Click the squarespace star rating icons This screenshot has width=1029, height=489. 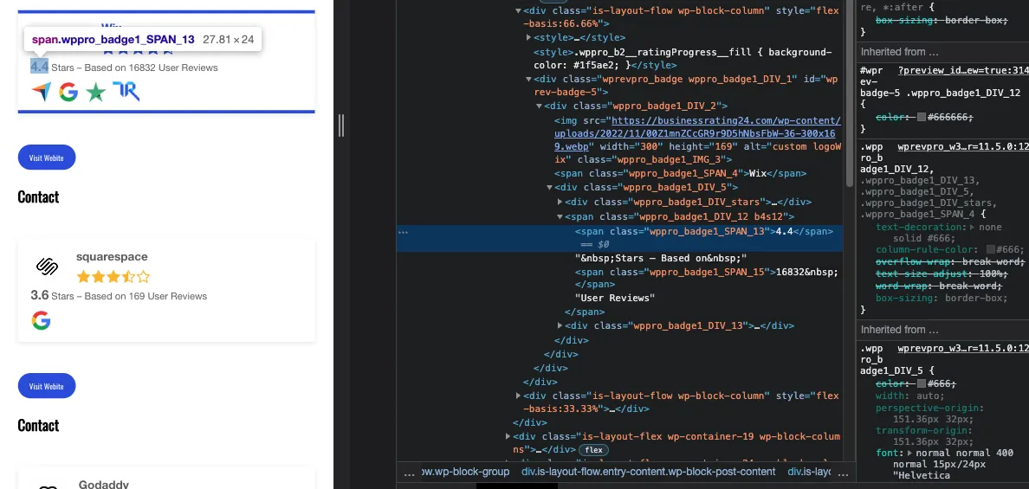pos(113,277)
